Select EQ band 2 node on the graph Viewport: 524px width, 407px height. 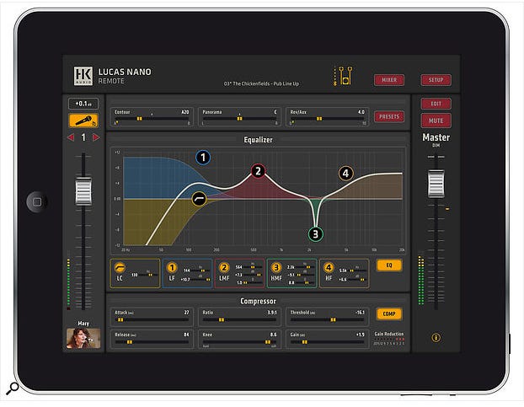click(258, 171)
